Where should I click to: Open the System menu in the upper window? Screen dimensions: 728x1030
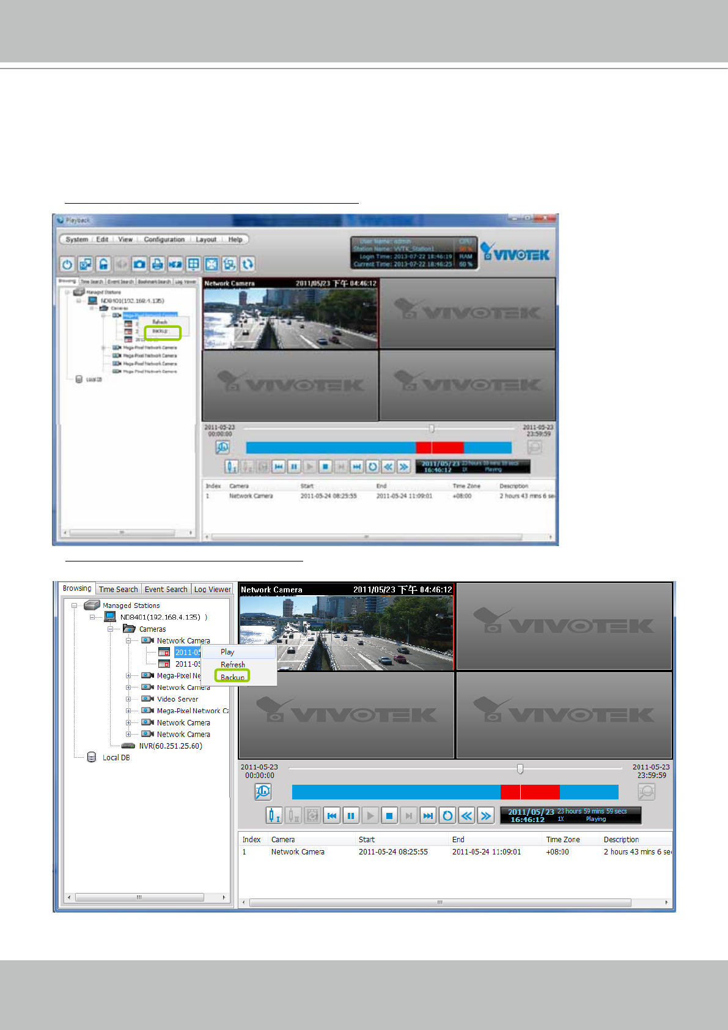tap(77, 239)
